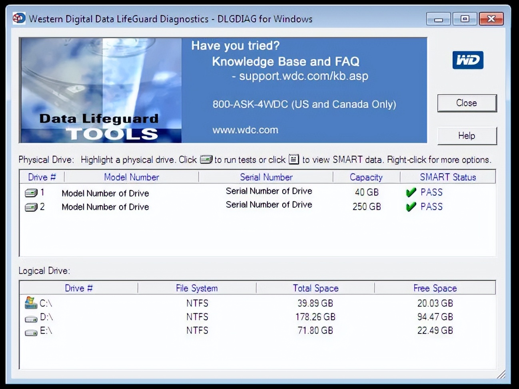Click the green PASS checkmark for Drive 1

point(411,192)
